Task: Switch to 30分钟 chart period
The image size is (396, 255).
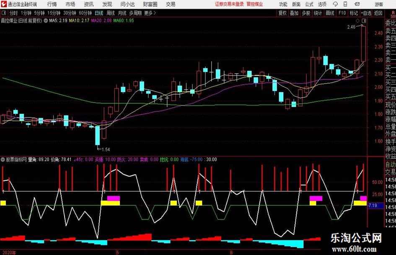Action: pyautogui.click(x=70, y=13)
